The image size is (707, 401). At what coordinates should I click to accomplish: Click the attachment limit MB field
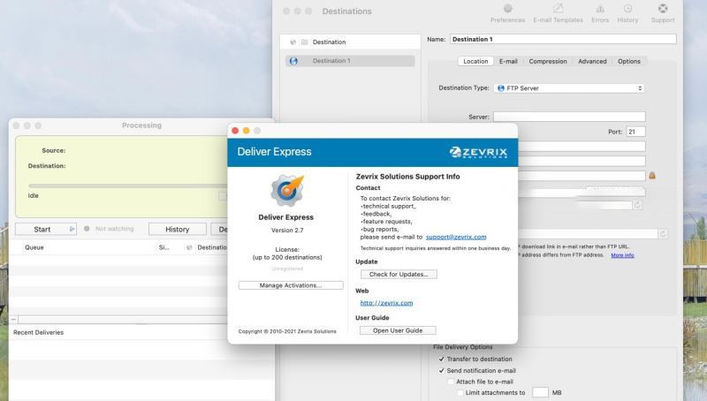coord(540,392)
